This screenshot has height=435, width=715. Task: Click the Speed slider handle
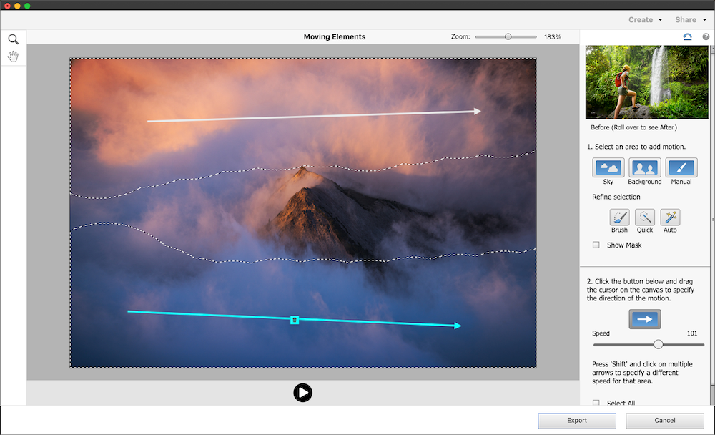658,345
